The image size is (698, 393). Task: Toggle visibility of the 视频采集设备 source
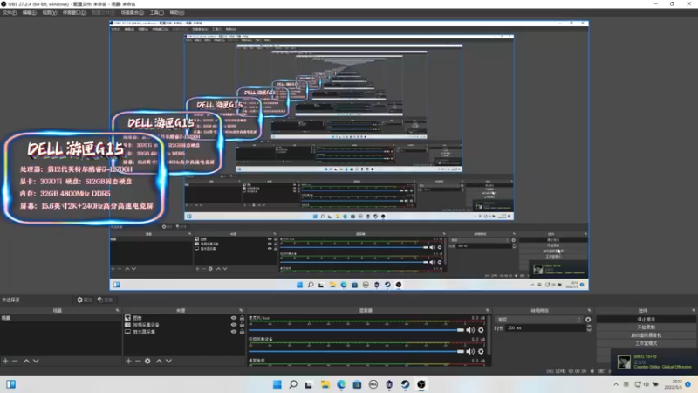(233, 325)
